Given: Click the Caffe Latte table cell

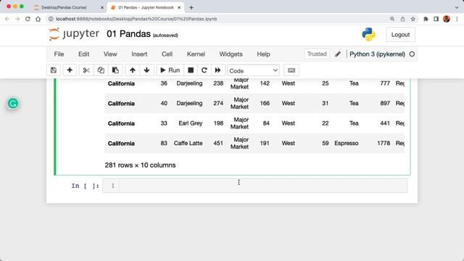Looking at the screenshot, I should click(188, 144).
